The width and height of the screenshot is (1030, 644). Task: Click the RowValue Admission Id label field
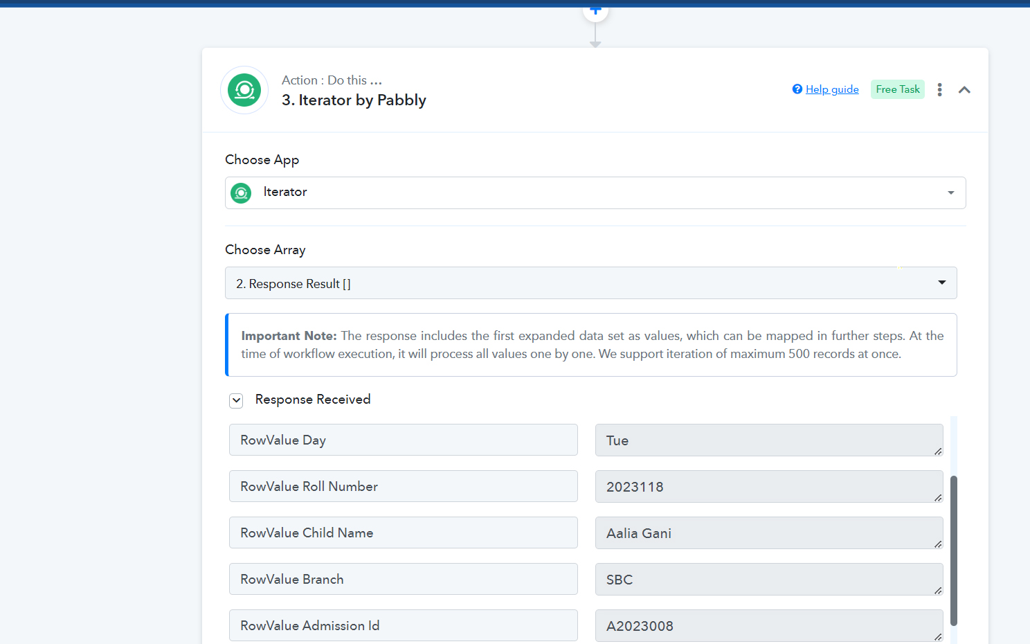pos(404,626)
